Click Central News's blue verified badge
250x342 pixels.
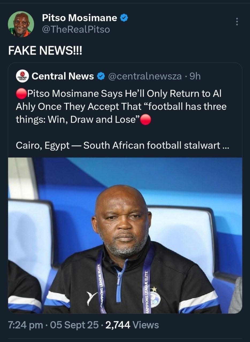pyautogui.click(x=101, y=77)
